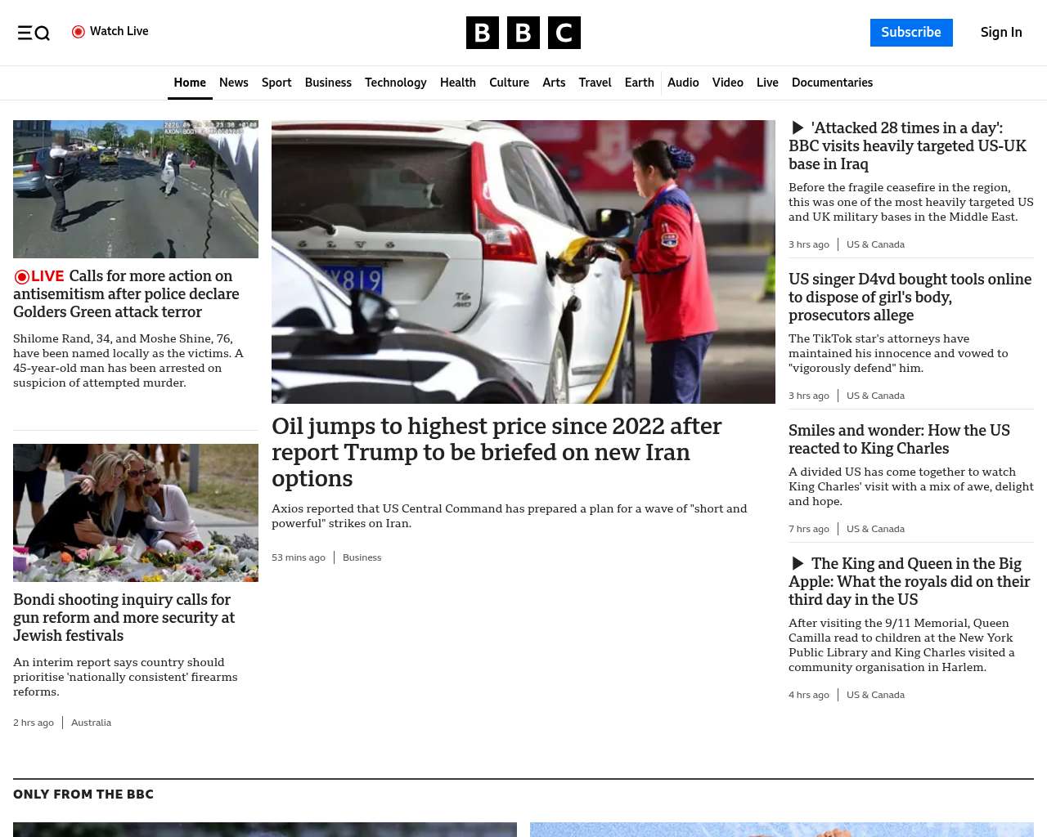Viewport: 1047px width, 837px height.
Task: Open the menu and search icon
Action: pos(34,33)
